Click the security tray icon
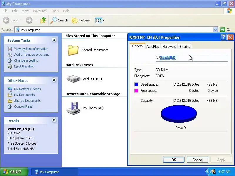Screen dimensions: 235x176 [x=213, y=172]
